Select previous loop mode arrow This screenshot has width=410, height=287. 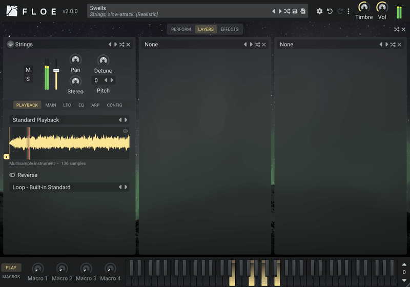pos(120,187)
